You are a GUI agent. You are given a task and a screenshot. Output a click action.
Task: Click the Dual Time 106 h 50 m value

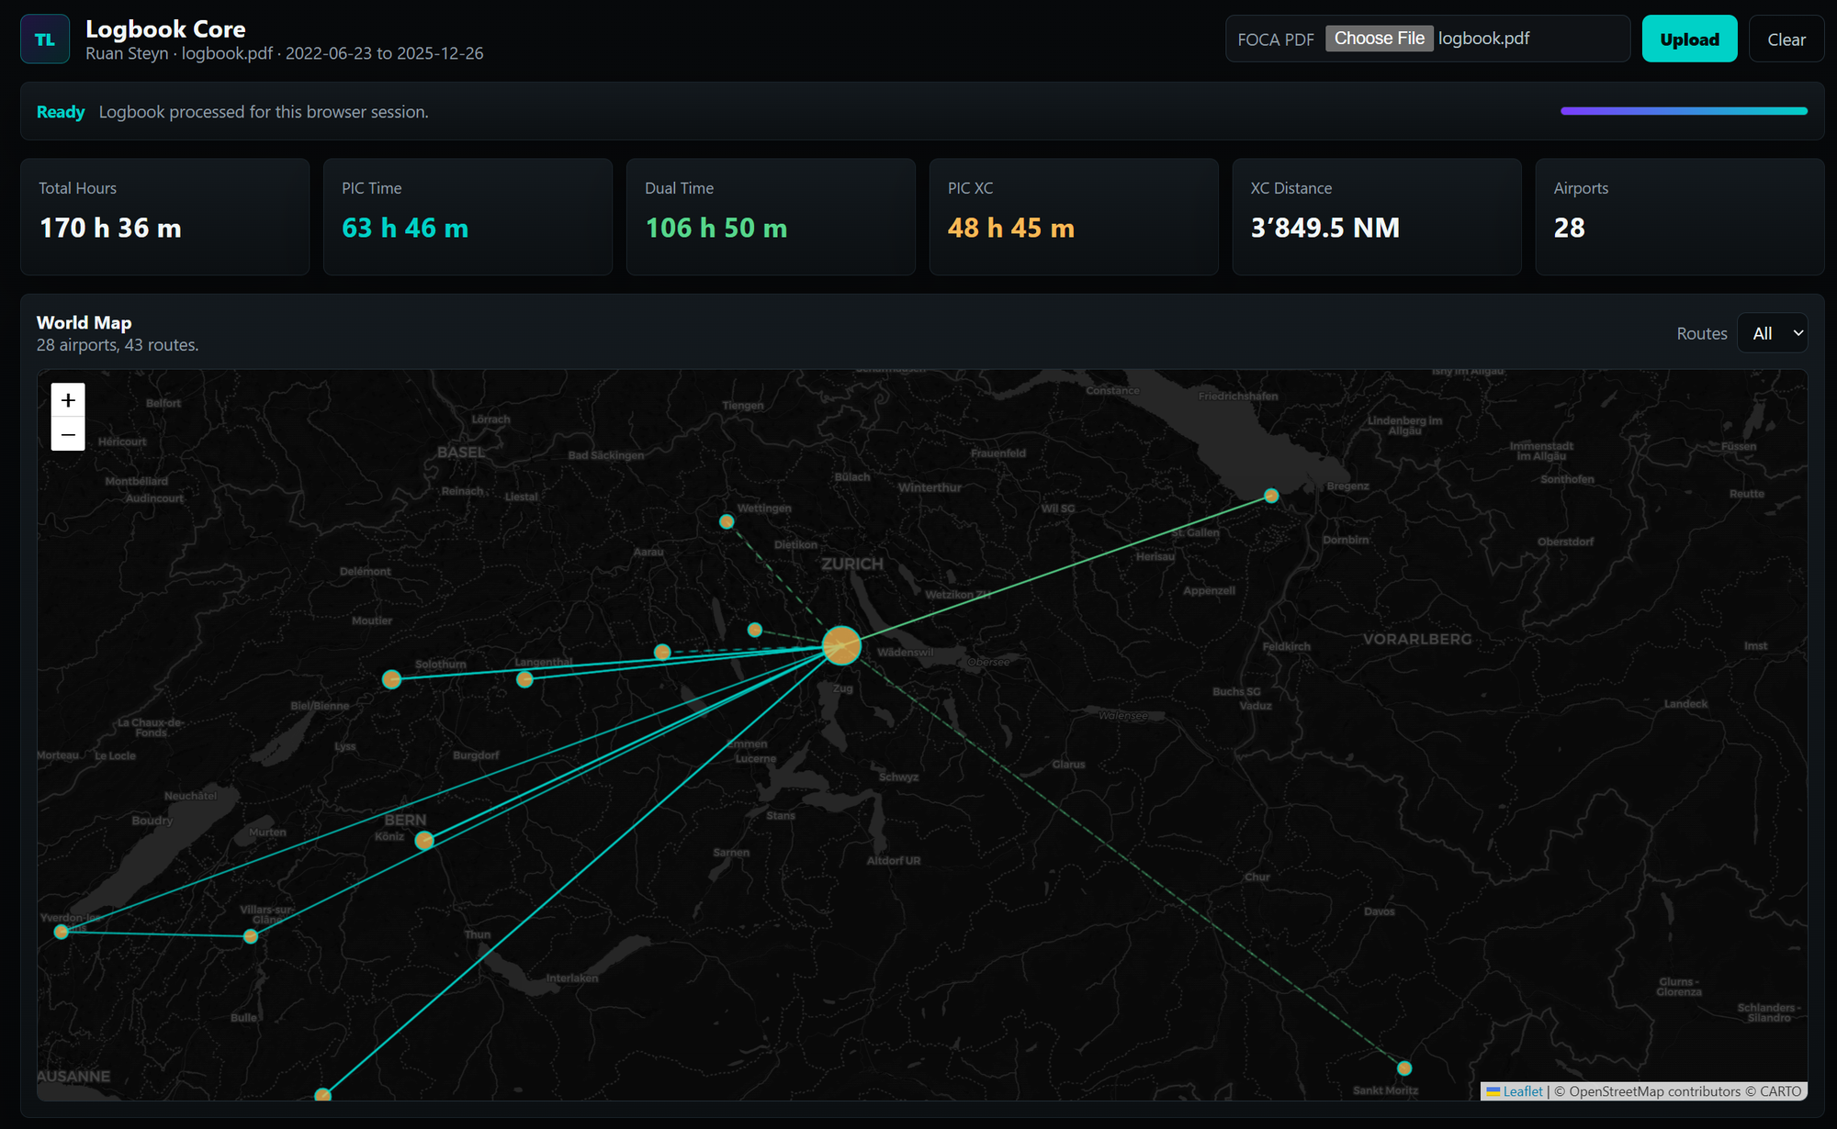click(716, 228)
